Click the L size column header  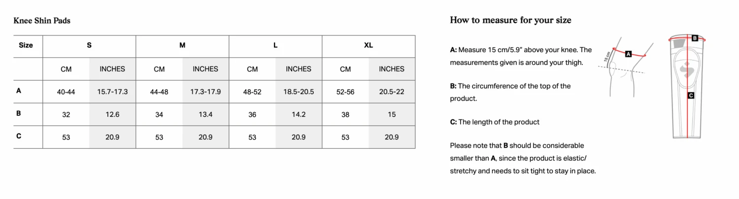coord(275,45)
